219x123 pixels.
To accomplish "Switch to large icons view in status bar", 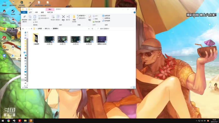I will 134,87.
